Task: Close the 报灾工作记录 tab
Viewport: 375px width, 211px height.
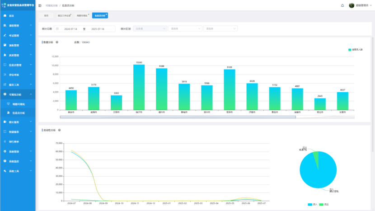Action: click(x=71, y=14)
